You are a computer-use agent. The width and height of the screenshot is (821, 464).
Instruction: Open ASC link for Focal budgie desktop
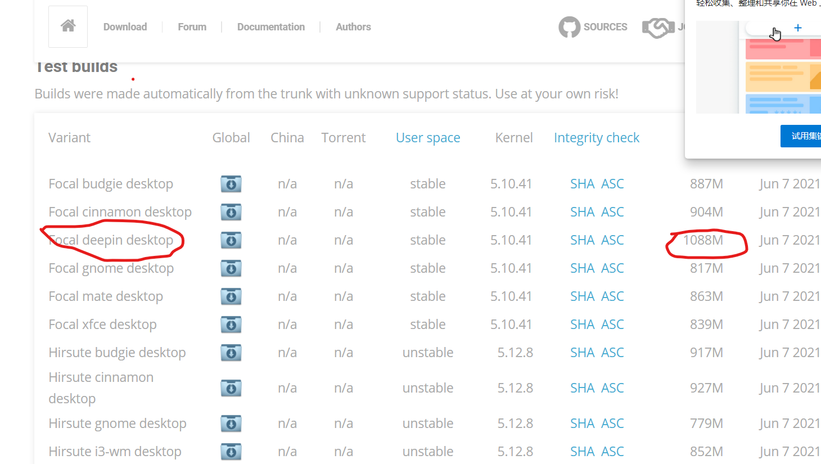(612, 184)
